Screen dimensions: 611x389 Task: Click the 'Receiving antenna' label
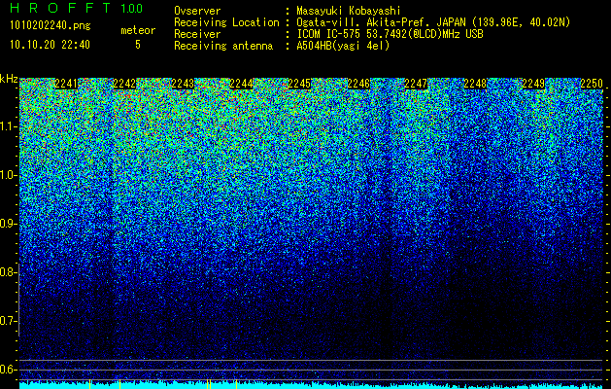pyautogui.click(x=223, y=46)
